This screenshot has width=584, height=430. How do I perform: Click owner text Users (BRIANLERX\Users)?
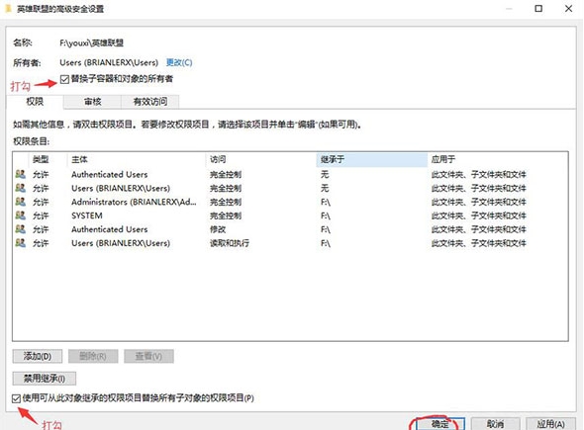click(x=109, y=62)
